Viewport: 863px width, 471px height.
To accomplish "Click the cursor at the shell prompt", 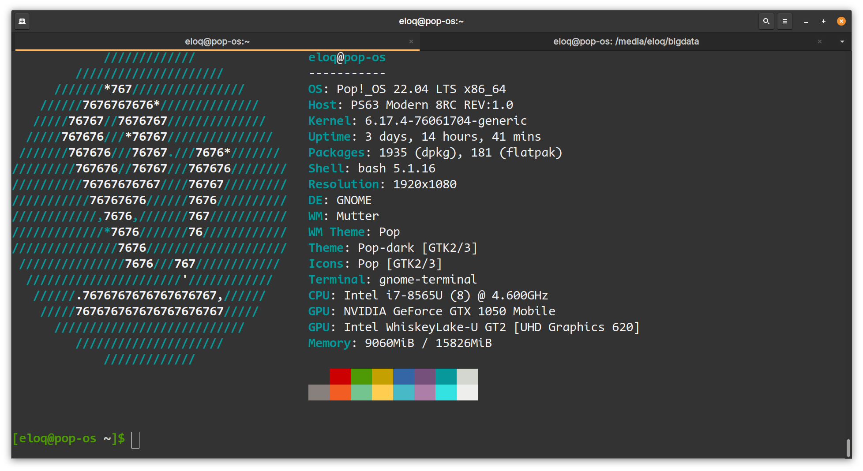I will (135, 440).
